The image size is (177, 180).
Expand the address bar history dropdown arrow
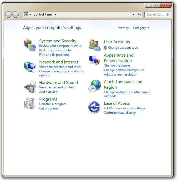click(x=134, y=15)
